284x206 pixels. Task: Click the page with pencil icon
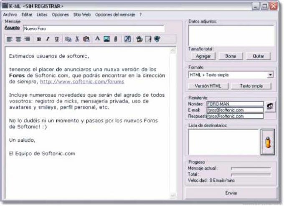click(x=148, y=39)
